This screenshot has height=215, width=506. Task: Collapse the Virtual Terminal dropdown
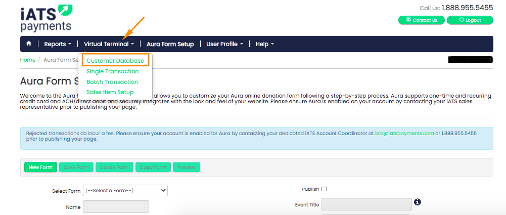pyautogui.click(x=109, y=44)
